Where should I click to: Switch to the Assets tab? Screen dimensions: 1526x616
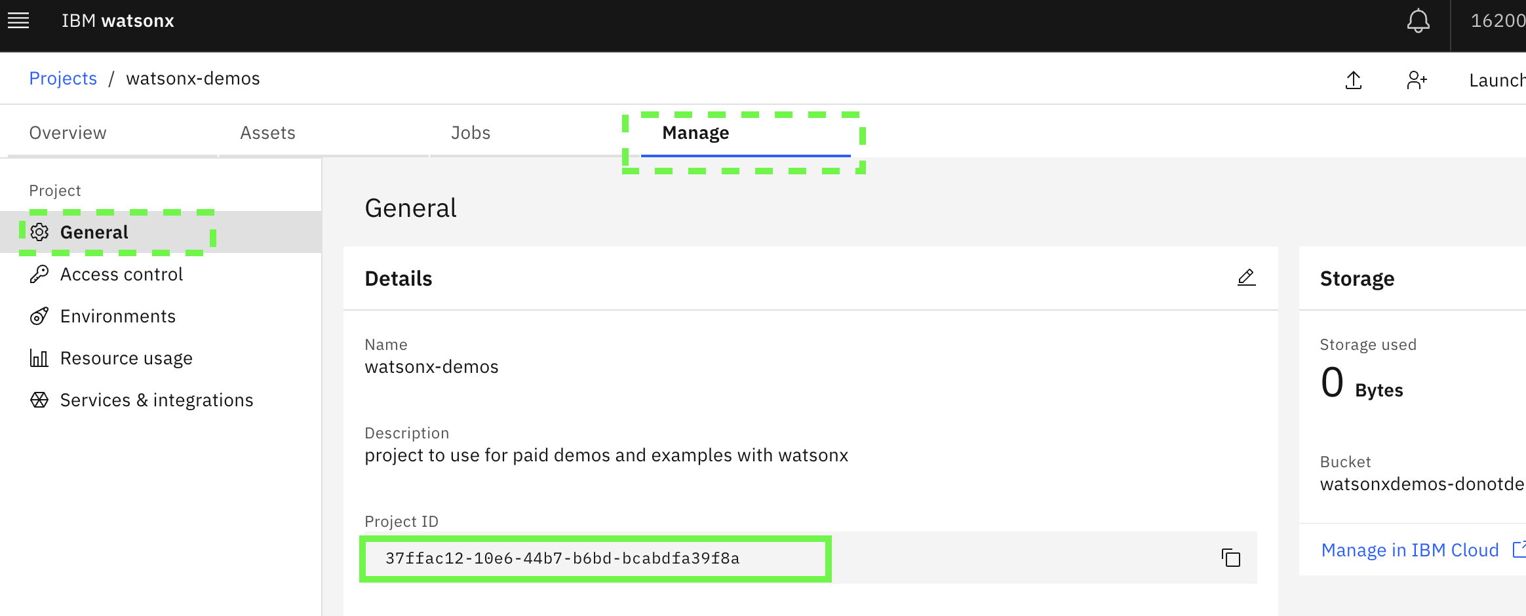pyautogui.click(x=323, y=132)
